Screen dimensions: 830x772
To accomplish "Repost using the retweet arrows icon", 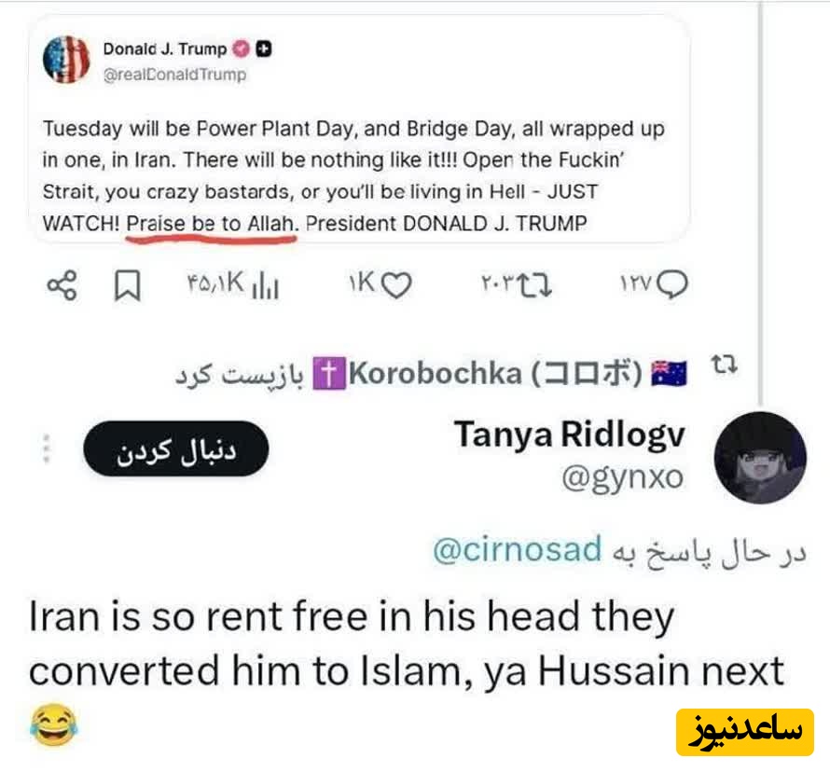I will [x=534, y=285].
